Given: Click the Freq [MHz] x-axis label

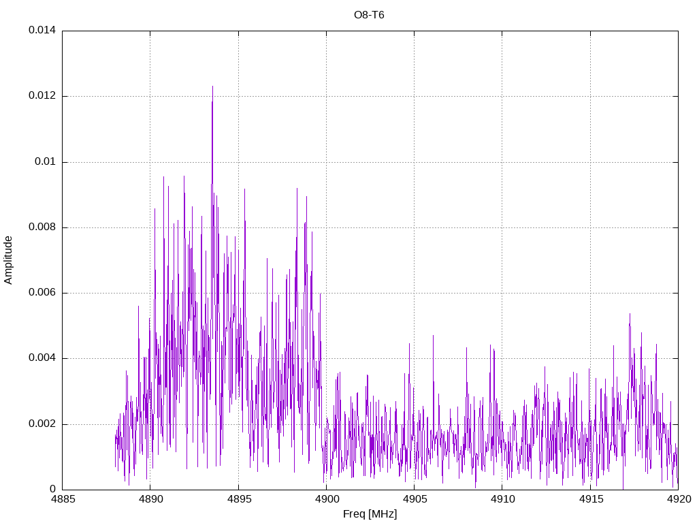Looking at the screenshot, I should coord(370,514).
